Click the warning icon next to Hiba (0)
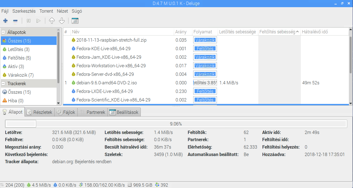 [x=4, y=101]
